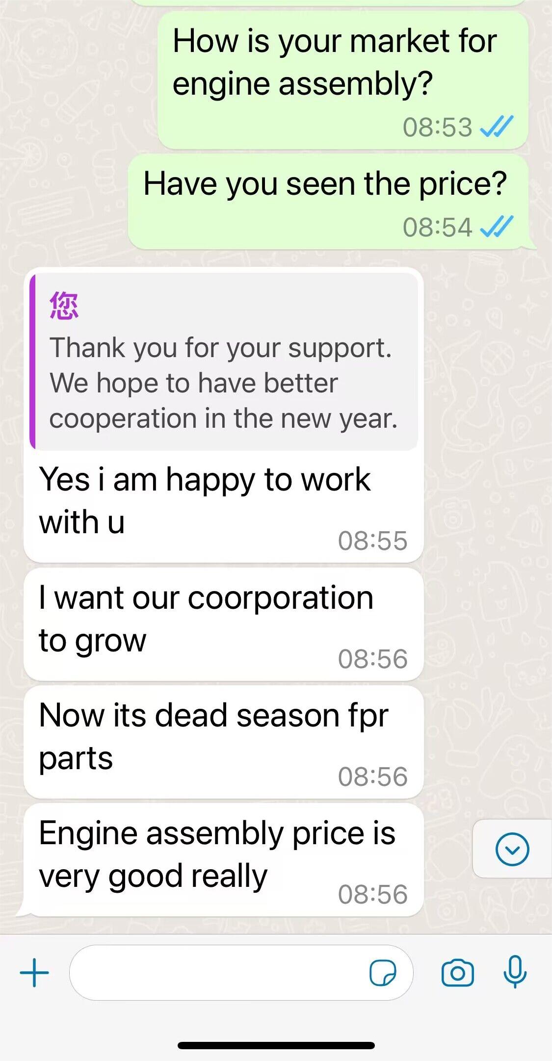
Task: Tap the home indicator bar
Action: tap(276, 1046)
